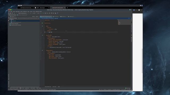Click the Show History clock icon
This screenshot has height=95, width=170.
point(45,13)
